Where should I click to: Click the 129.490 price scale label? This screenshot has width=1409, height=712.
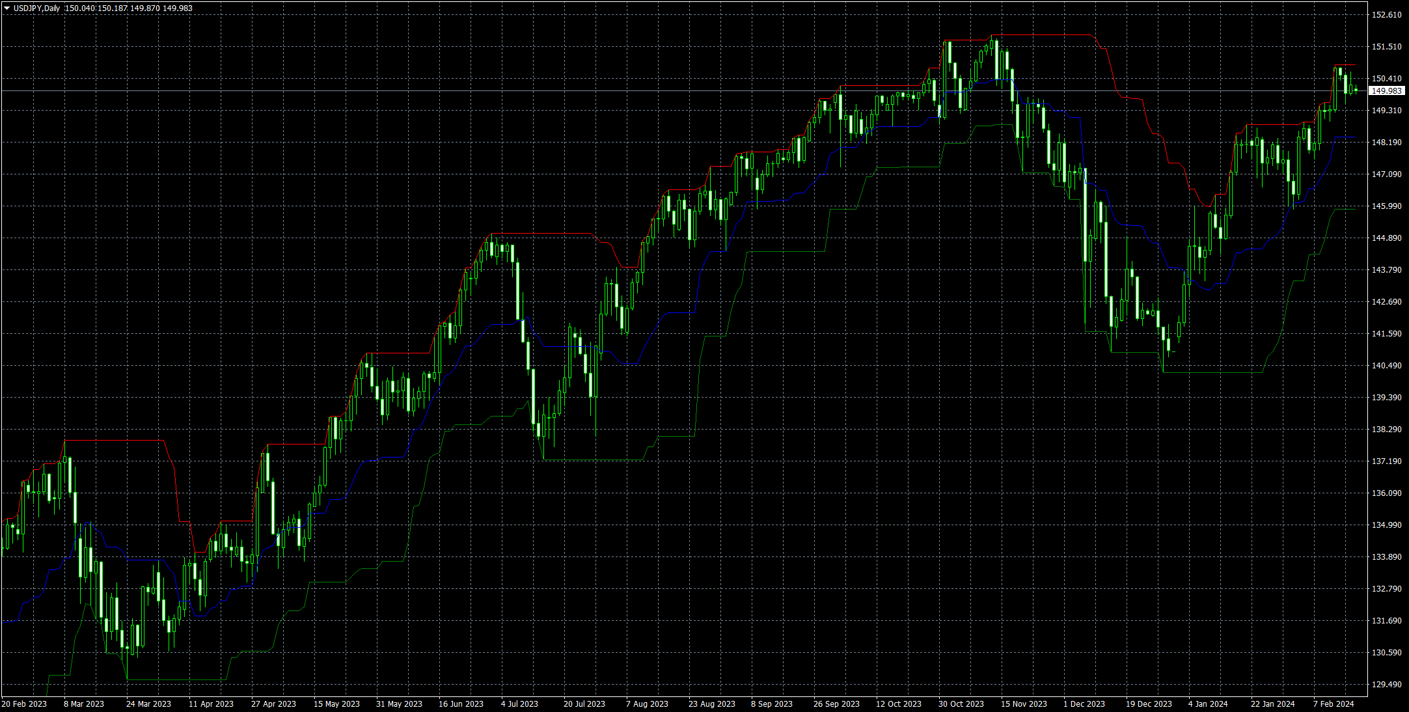pos(1386,685)
